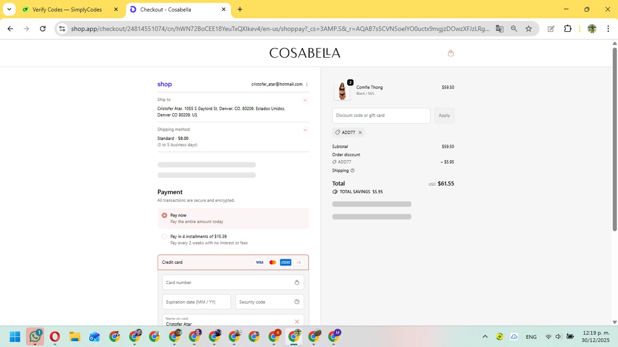Close the Verify Codes tab
The image size is (618, 347).
[x=116, y=9]
